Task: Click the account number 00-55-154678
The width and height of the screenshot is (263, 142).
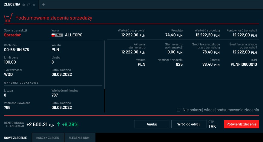Action: click(16, 50)
